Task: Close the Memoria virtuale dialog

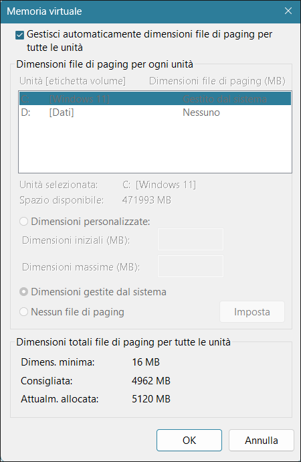Action: coord(288,11)
